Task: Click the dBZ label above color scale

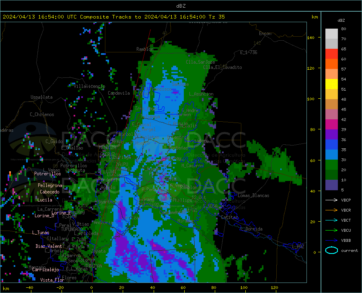Action: point(341,20)
